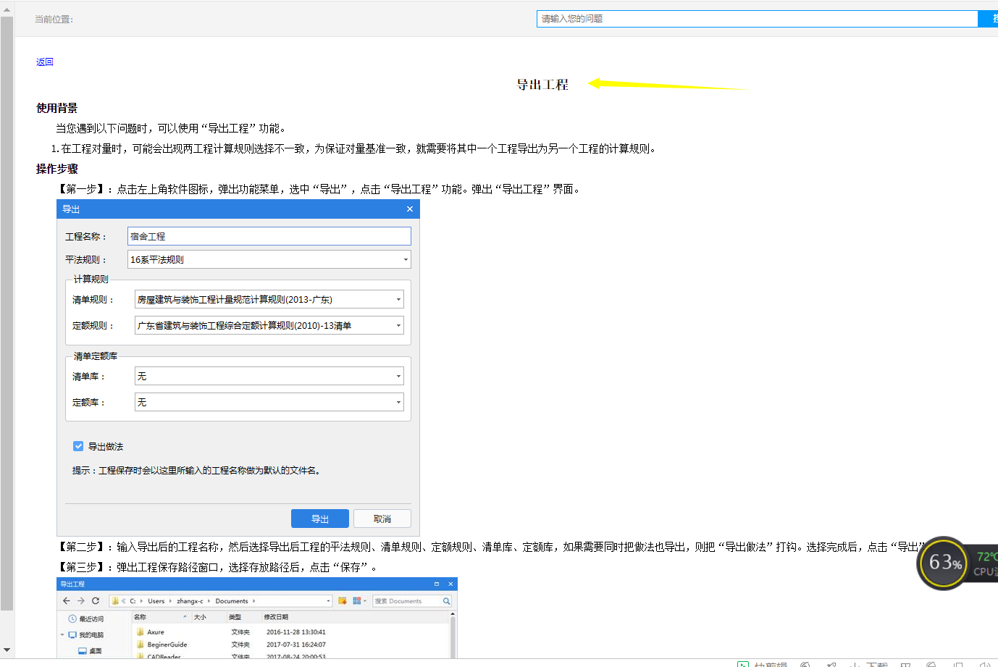This screenshot has width=998, height=667.
Task: Expand the address bar history dropdown
Action: (328, 601)
